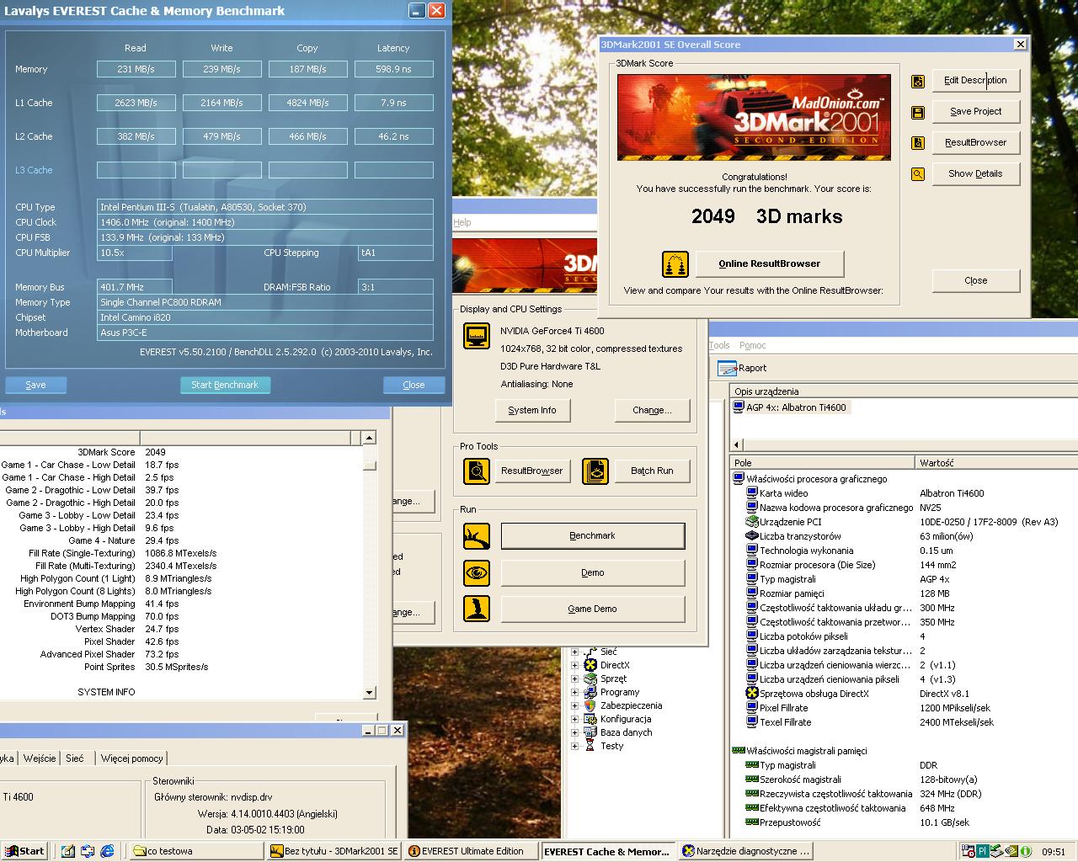Click the Game Demo joystick icon
The width and height of the screenshot is (1078, 862).
(x=477, y=609)
